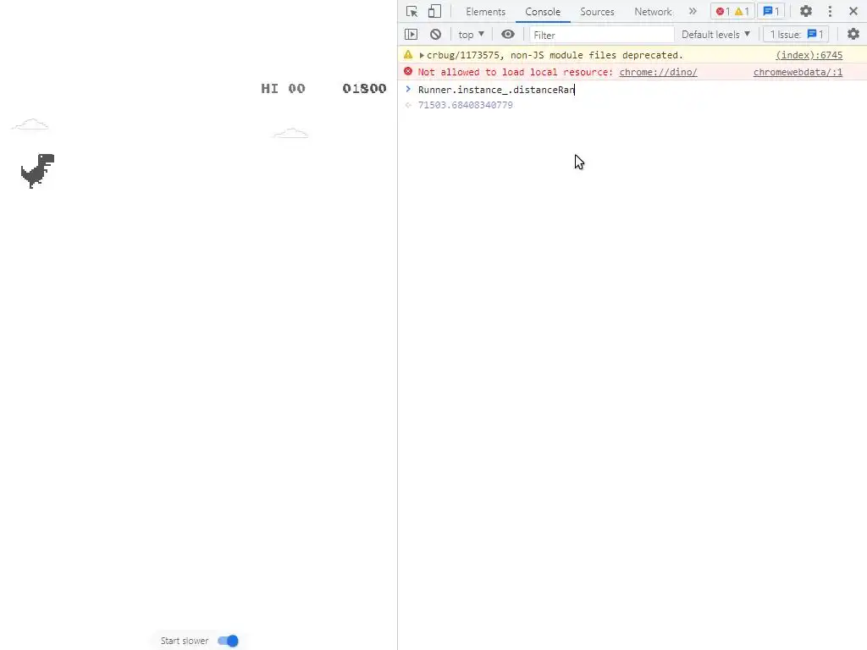867x650 pixels.
Task: Click the HI 00 high score
Action: click(x=283, y=88)
